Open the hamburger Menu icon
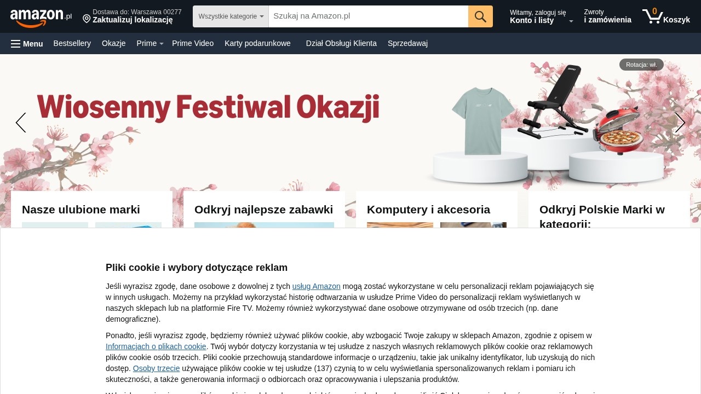 tap(15, 44)
